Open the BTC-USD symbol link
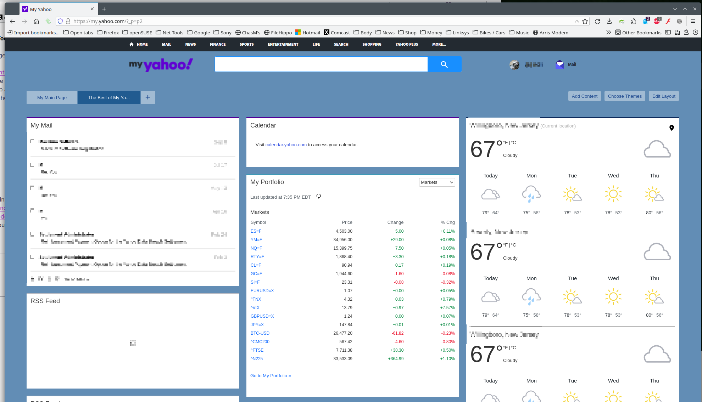The height and width of the screenshot is (402, 702). pos(260,333)
